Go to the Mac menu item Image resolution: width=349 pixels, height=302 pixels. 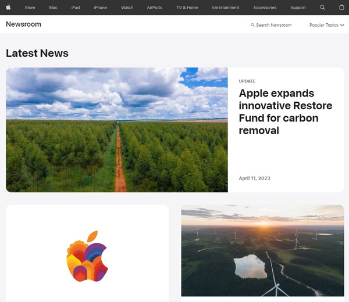coord(53,8)
